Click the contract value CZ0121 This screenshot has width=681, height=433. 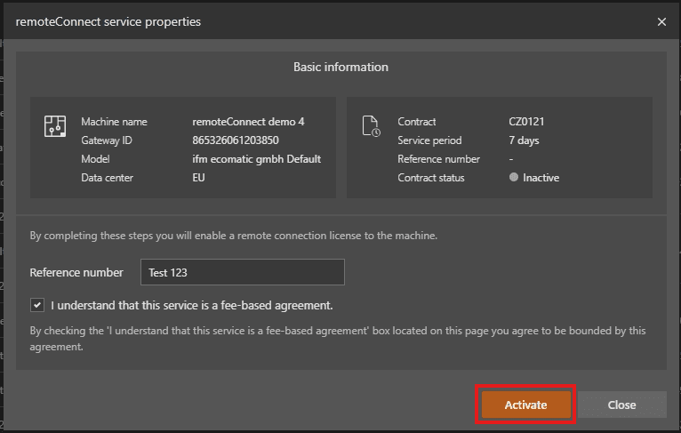pos(526,122)
